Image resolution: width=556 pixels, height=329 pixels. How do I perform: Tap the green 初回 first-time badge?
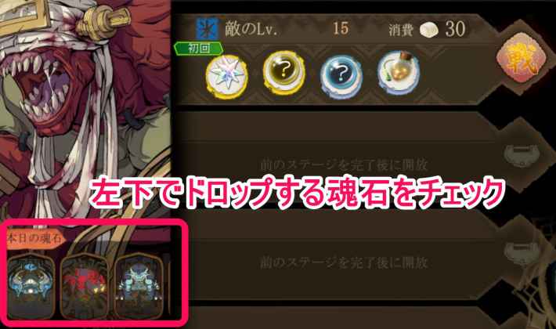click(x=199, y=49)
